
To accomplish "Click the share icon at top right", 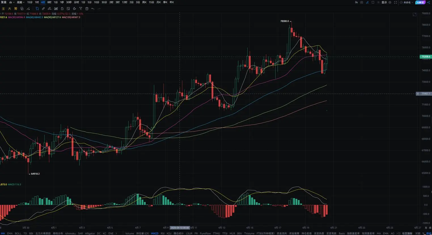I will [429, 2].
